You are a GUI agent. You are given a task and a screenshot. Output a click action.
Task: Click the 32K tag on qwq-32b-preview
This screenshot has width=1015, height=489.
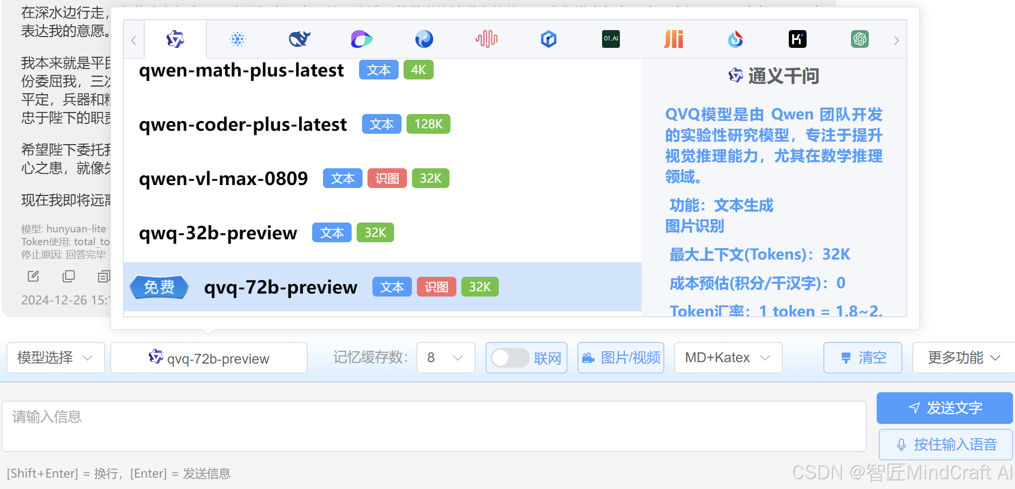[x=375, y=233]
